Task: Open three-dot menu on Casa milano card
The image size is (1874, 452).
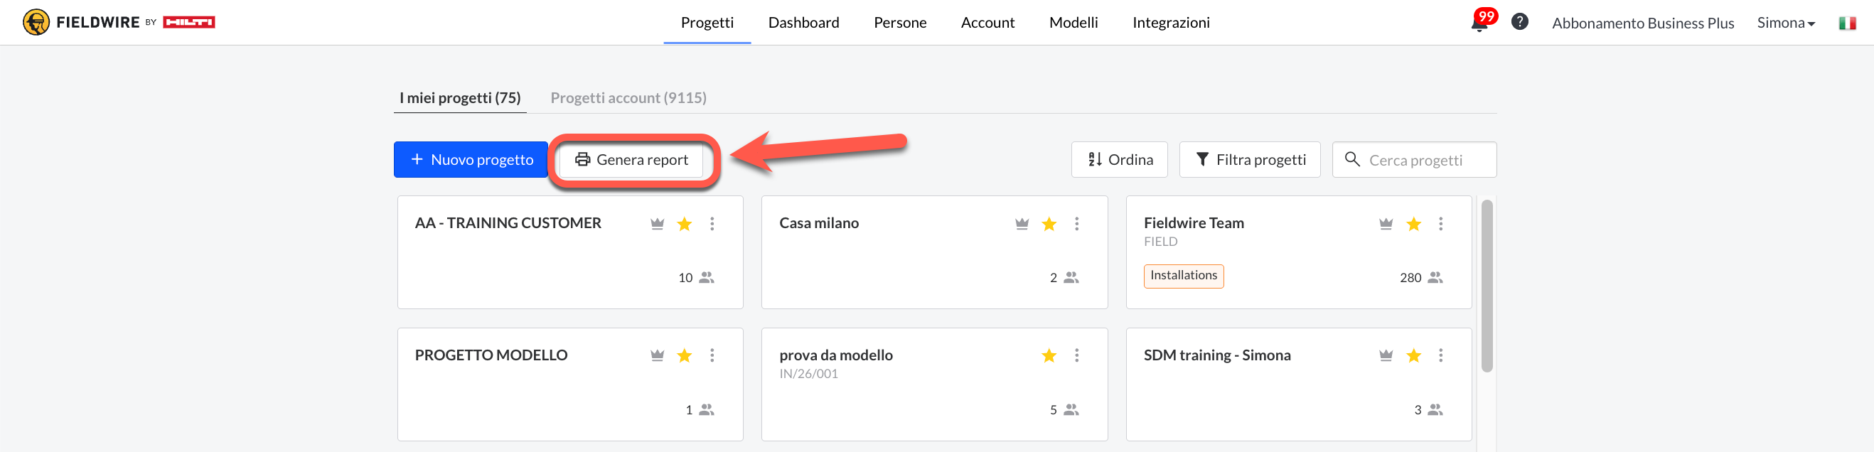Action: coord(1076,224)
